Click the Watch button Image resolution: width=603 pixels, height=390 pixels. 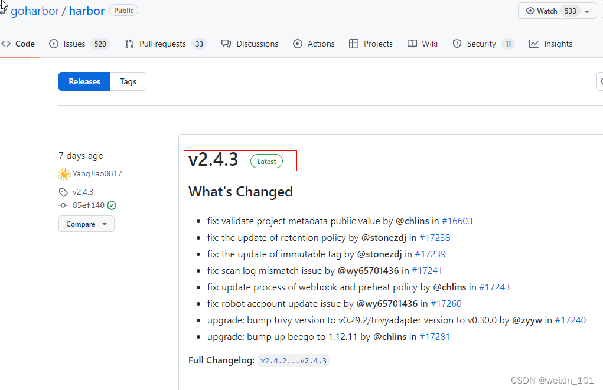558,11
